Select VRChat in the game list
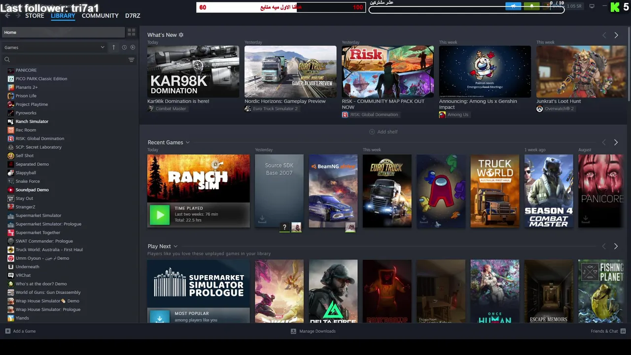The height and width of the screenshot is (355, 631). (23, 275)
